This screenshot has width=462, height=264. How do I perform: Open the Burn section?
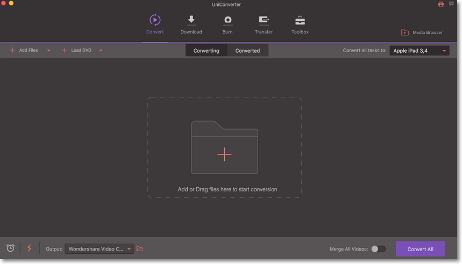[x=228, y=24]
